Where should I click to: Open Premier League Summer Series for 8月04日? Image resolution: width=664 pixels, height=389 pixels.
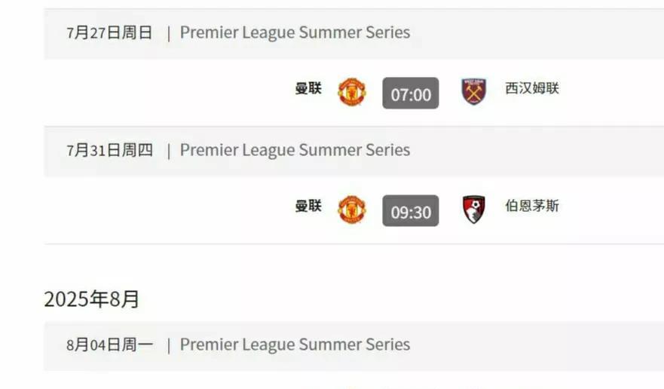[x=295, y=345]
